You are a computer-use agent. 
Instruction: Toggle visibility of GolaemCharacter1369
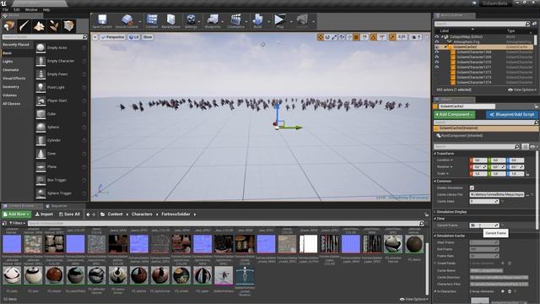(437, 57)
